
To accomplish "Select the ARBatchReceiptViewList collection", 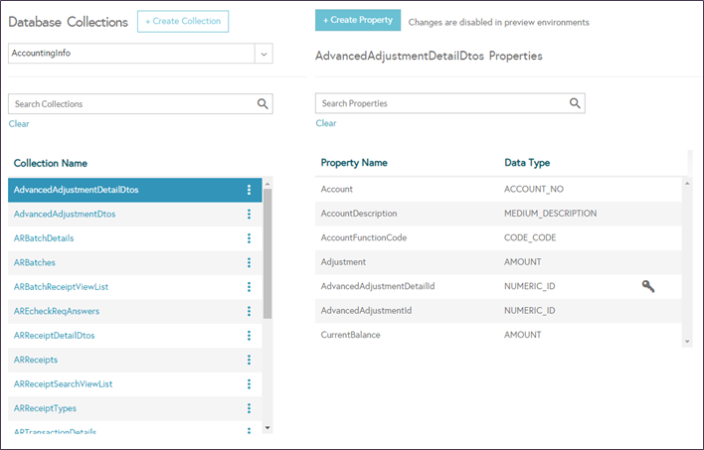I will click(x=61, y=287).
